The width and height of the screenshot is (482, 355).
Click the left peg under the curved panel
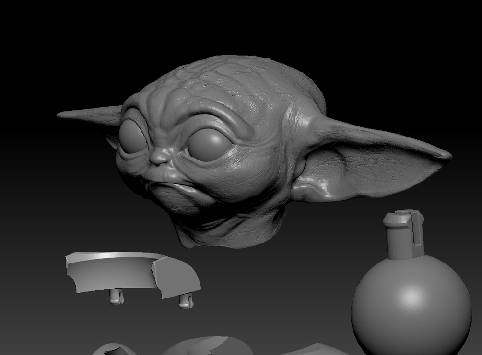[117, 297]
